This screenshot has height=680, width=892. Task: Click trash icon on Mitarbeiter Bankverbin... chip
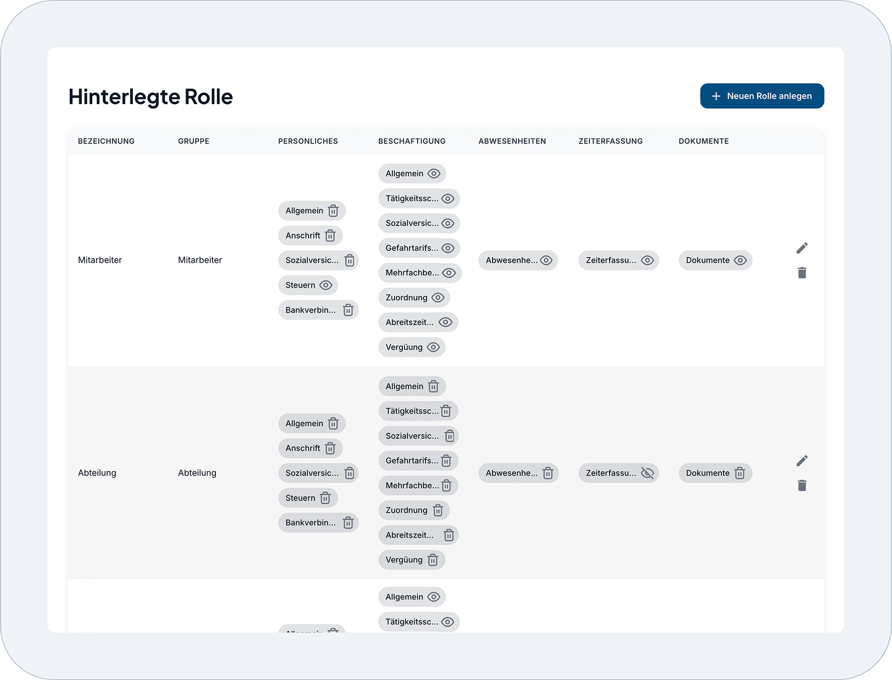pyautogui.click(x=348, y=310)
